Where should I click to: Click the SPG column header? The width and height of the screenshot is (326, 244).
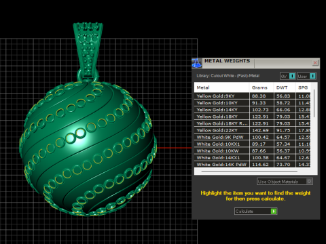[303, 87]
